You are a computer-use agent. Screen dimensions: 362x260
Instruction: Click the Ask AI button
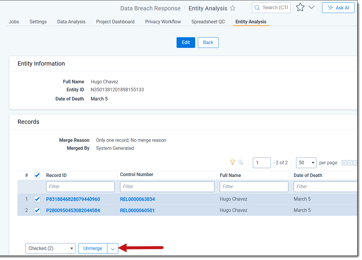coord(338,8)
